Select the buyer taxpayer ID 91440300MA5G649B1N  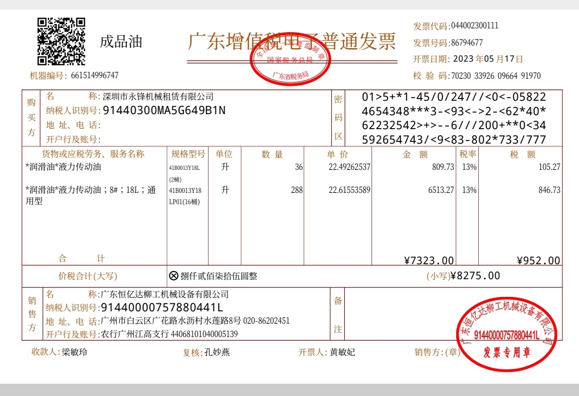point(164,111)
